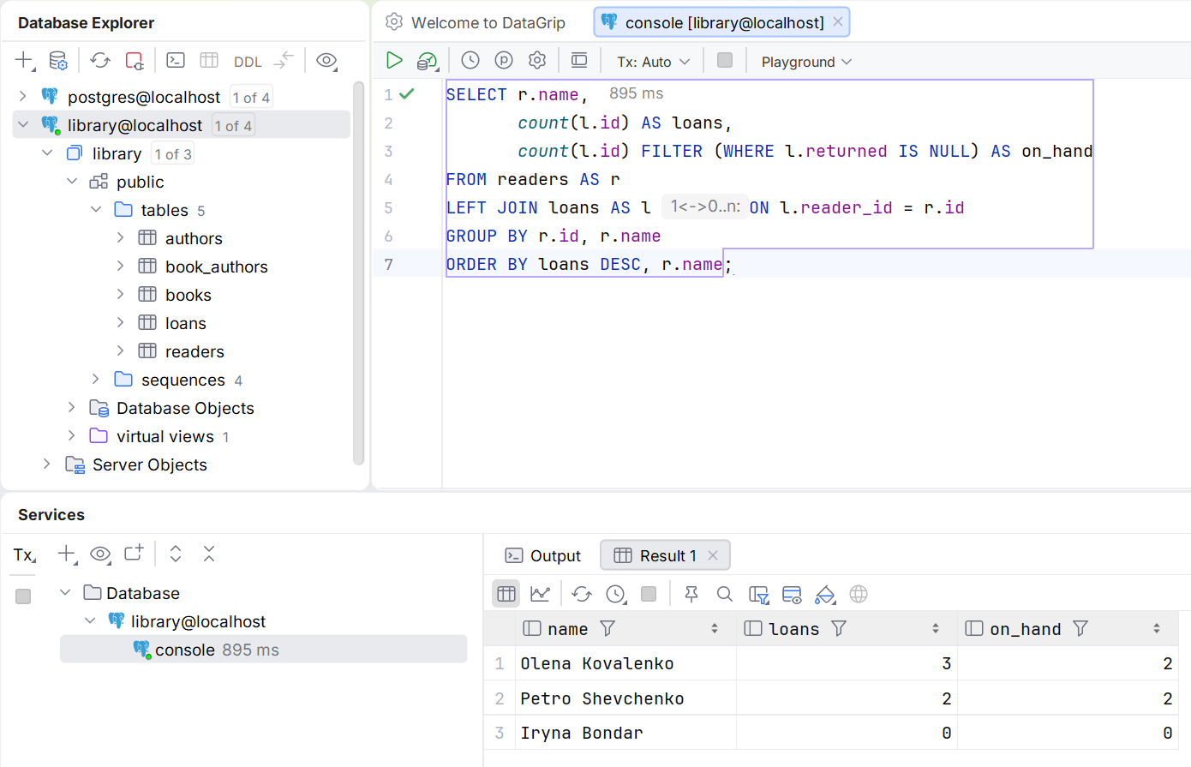1191x767 pixels.
Task: Open Data Source Properties in Database Explorer
Action: 58,61
